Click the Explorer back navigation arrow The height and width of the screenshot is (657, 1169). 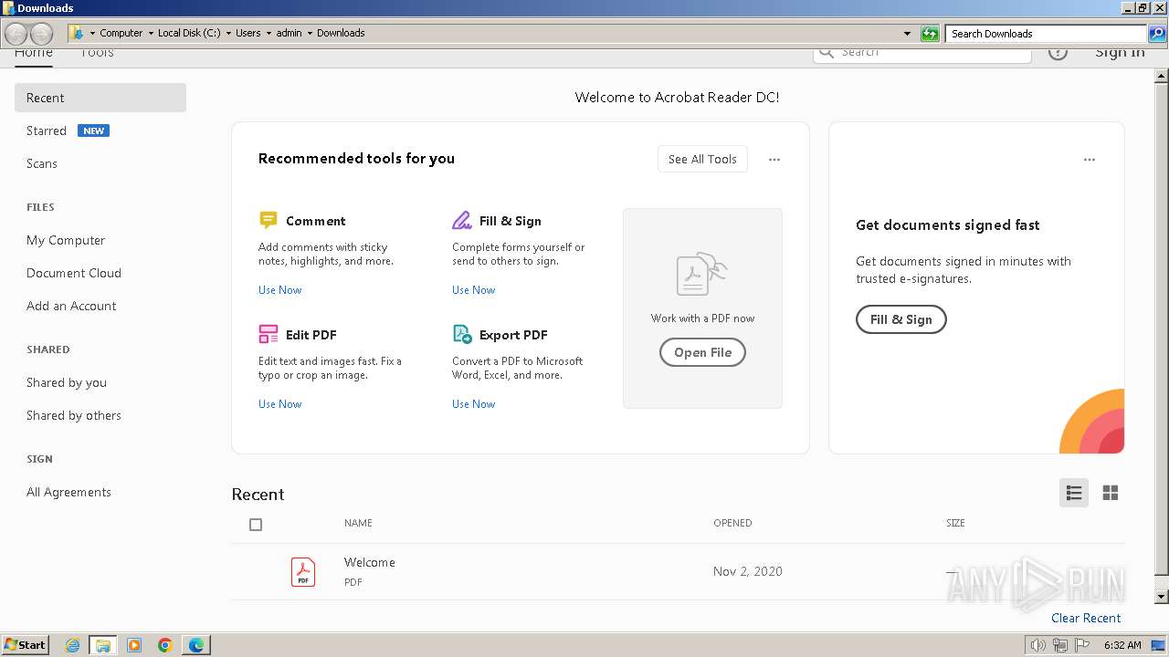click(x=16, y=34)
